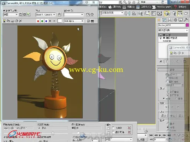Select the Rectangle entry in modifier stack

click(x=167, y=41)
